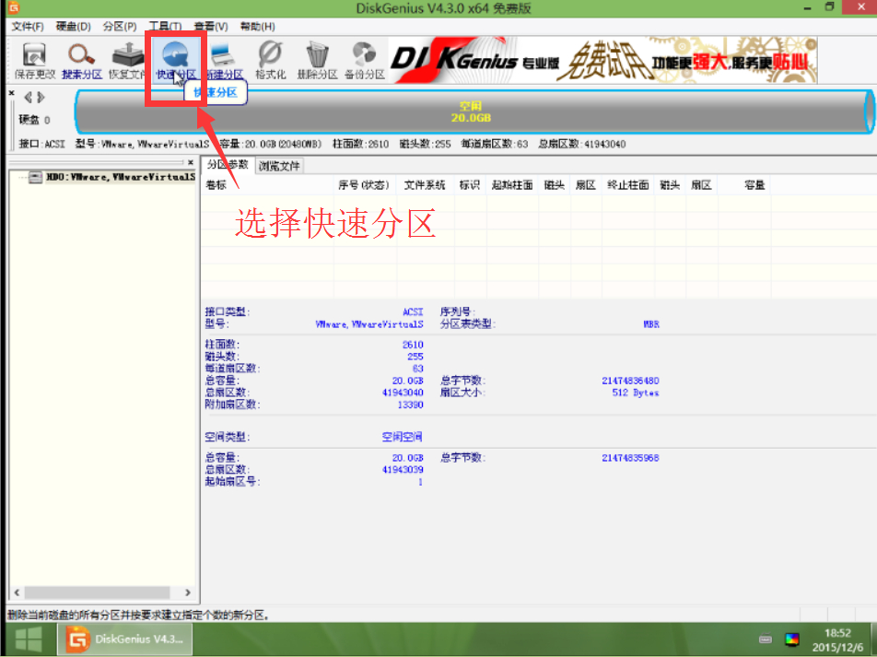The width and height of the screenshot is (877, 657).
Task: Click the DiskGenius title bar app icon
Action: [x=14, y=7]
